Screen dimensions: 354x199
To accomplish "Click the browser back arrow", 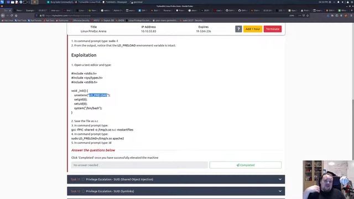I will 3,15.
